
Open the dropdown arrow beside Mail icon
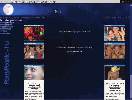(x=40, y=2)
